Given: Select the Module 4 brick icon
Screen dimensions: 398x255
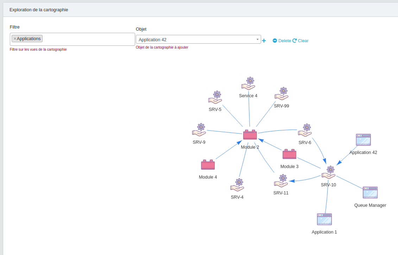Looking at the screenshot, I should point(208,164).
